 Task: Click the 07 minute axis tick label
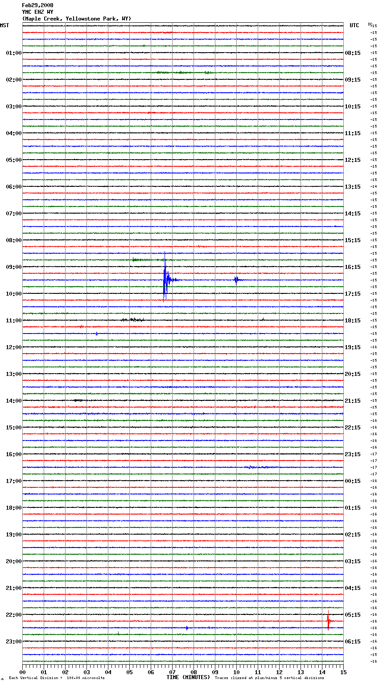[x=172, y=672]
